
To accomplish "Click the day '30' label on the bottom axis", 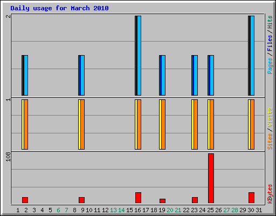I will (x=251, y=210).
